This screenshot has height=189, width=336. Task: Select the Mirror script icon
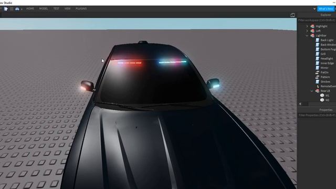(x=317, y=68)
